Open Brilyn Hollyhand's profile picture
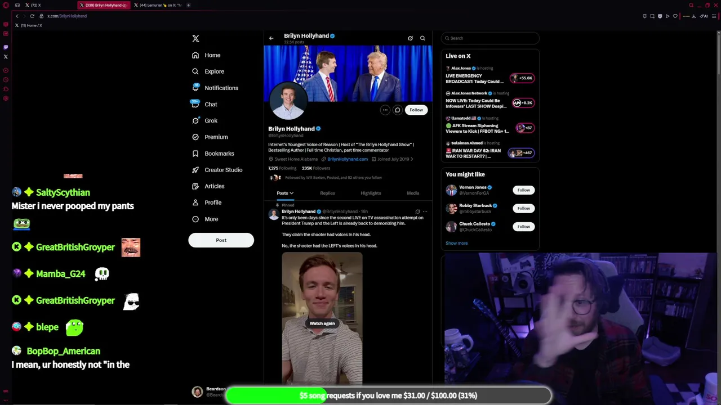This screenshot has height=405, width=721. [288, 101]
